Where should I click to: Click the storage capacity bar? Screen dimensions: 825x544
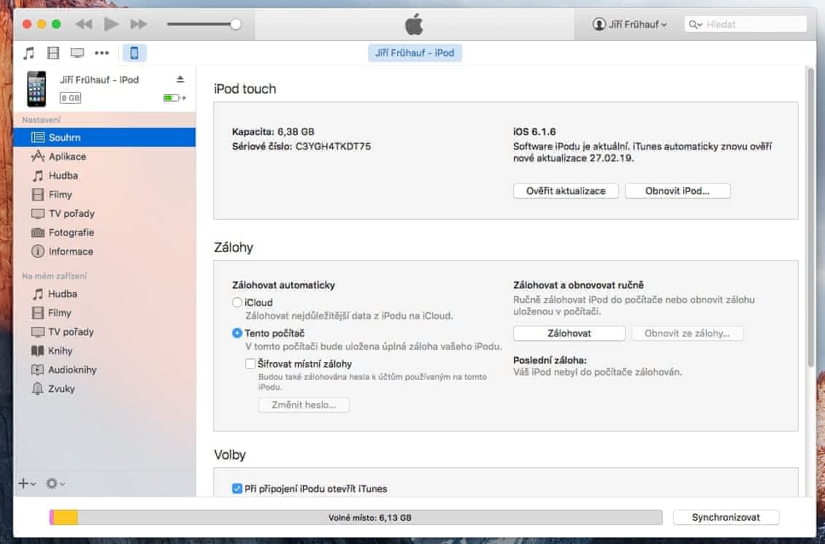tap(356, 517)
